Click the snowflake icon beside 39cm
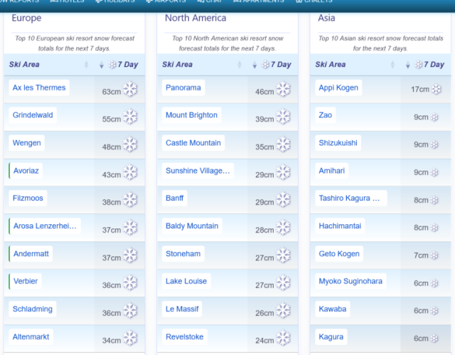455x355 pixels. [283, 117]
